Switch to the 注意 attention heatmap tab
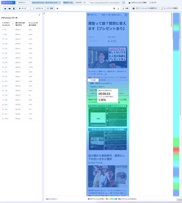Viewport: 182px width, 203px height. tap(50, 8)
